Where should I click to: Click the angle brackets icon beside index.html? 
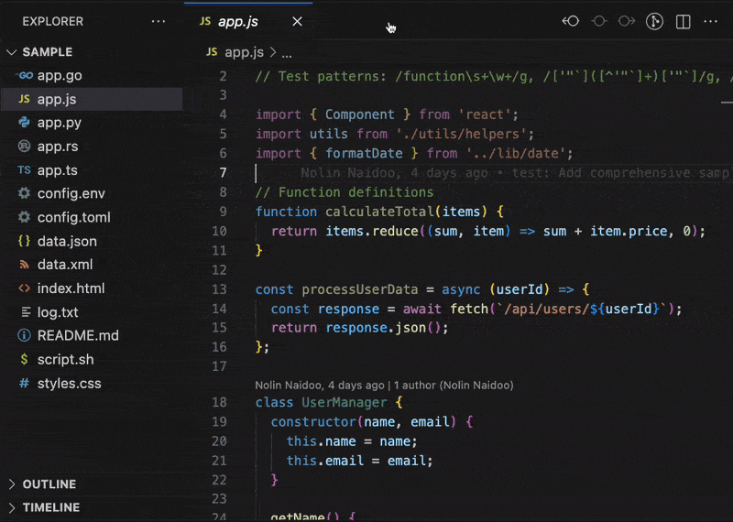click(x=24, y=288)
